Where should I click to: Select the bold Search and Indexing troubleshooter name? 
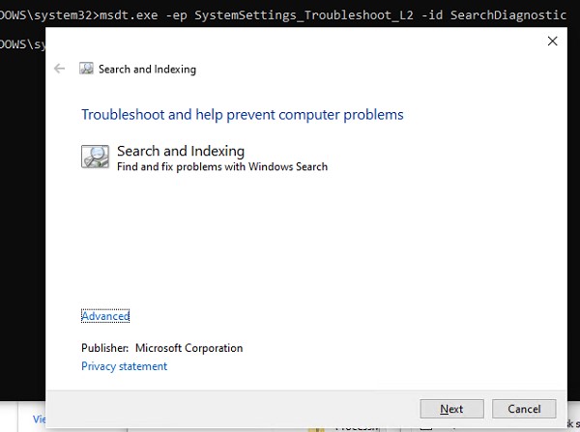tap(181, 151)
